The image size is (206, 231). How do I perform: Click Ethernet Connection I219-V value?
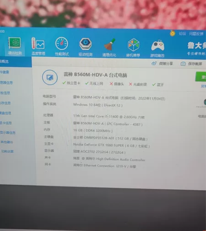[x=105, y=166]
